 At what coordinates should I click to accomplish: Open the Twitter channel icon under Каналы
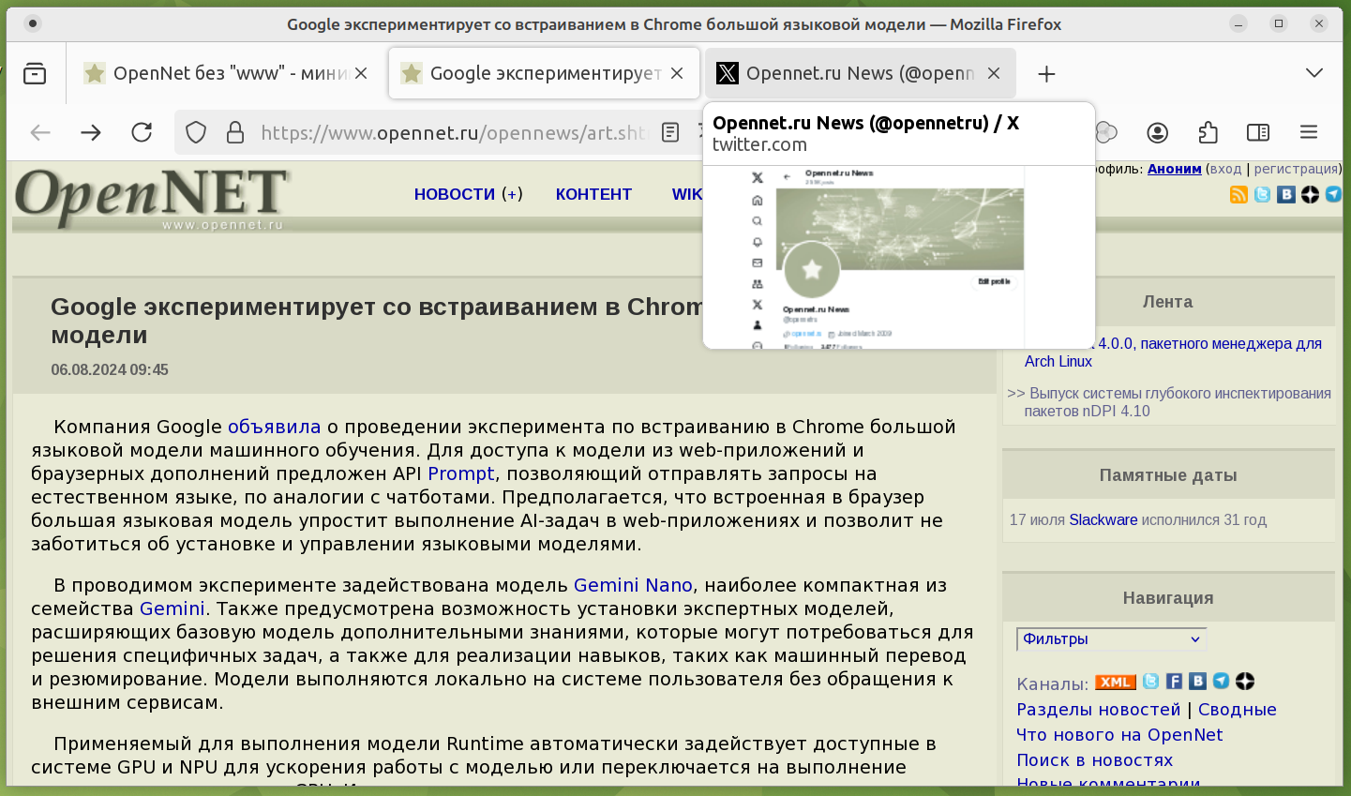[x=1150, y=682]
